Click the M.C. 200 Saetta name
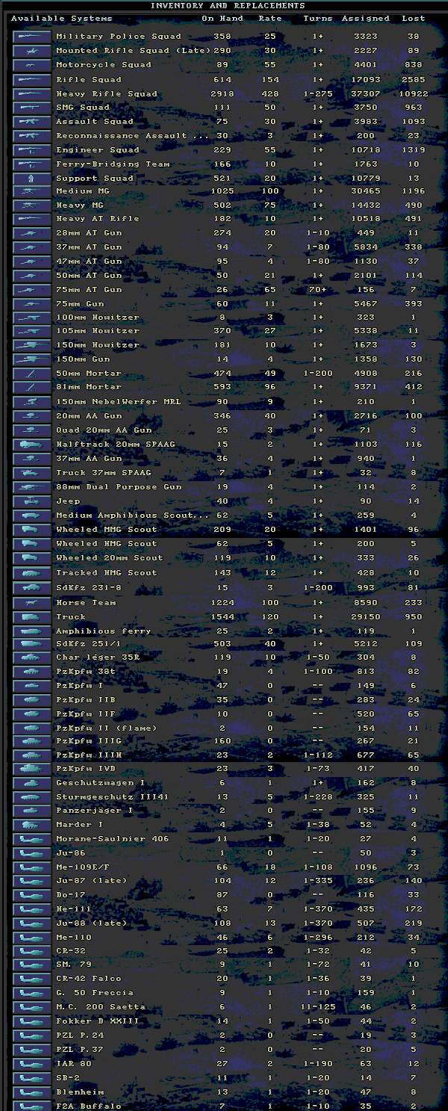Viewport: 448px width, 1111px height. click(101, 1007)
